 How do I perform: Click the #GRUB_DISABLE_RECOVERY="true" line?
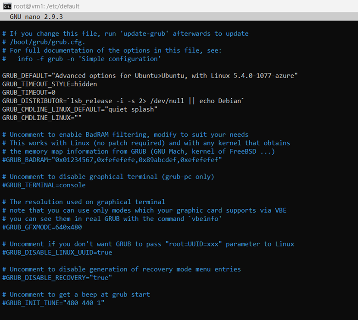point(57,278)
